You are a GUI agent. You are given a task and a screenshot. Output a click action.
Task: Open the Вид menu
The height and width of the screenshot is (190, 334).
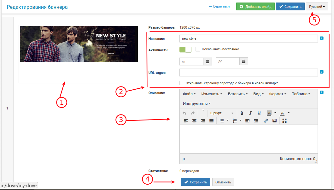click(258, 94)
